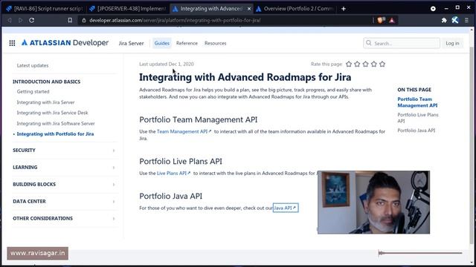Expand the Other Considerations sidebar section
This screenshot has height=267, width=476.
click(64, 218)
